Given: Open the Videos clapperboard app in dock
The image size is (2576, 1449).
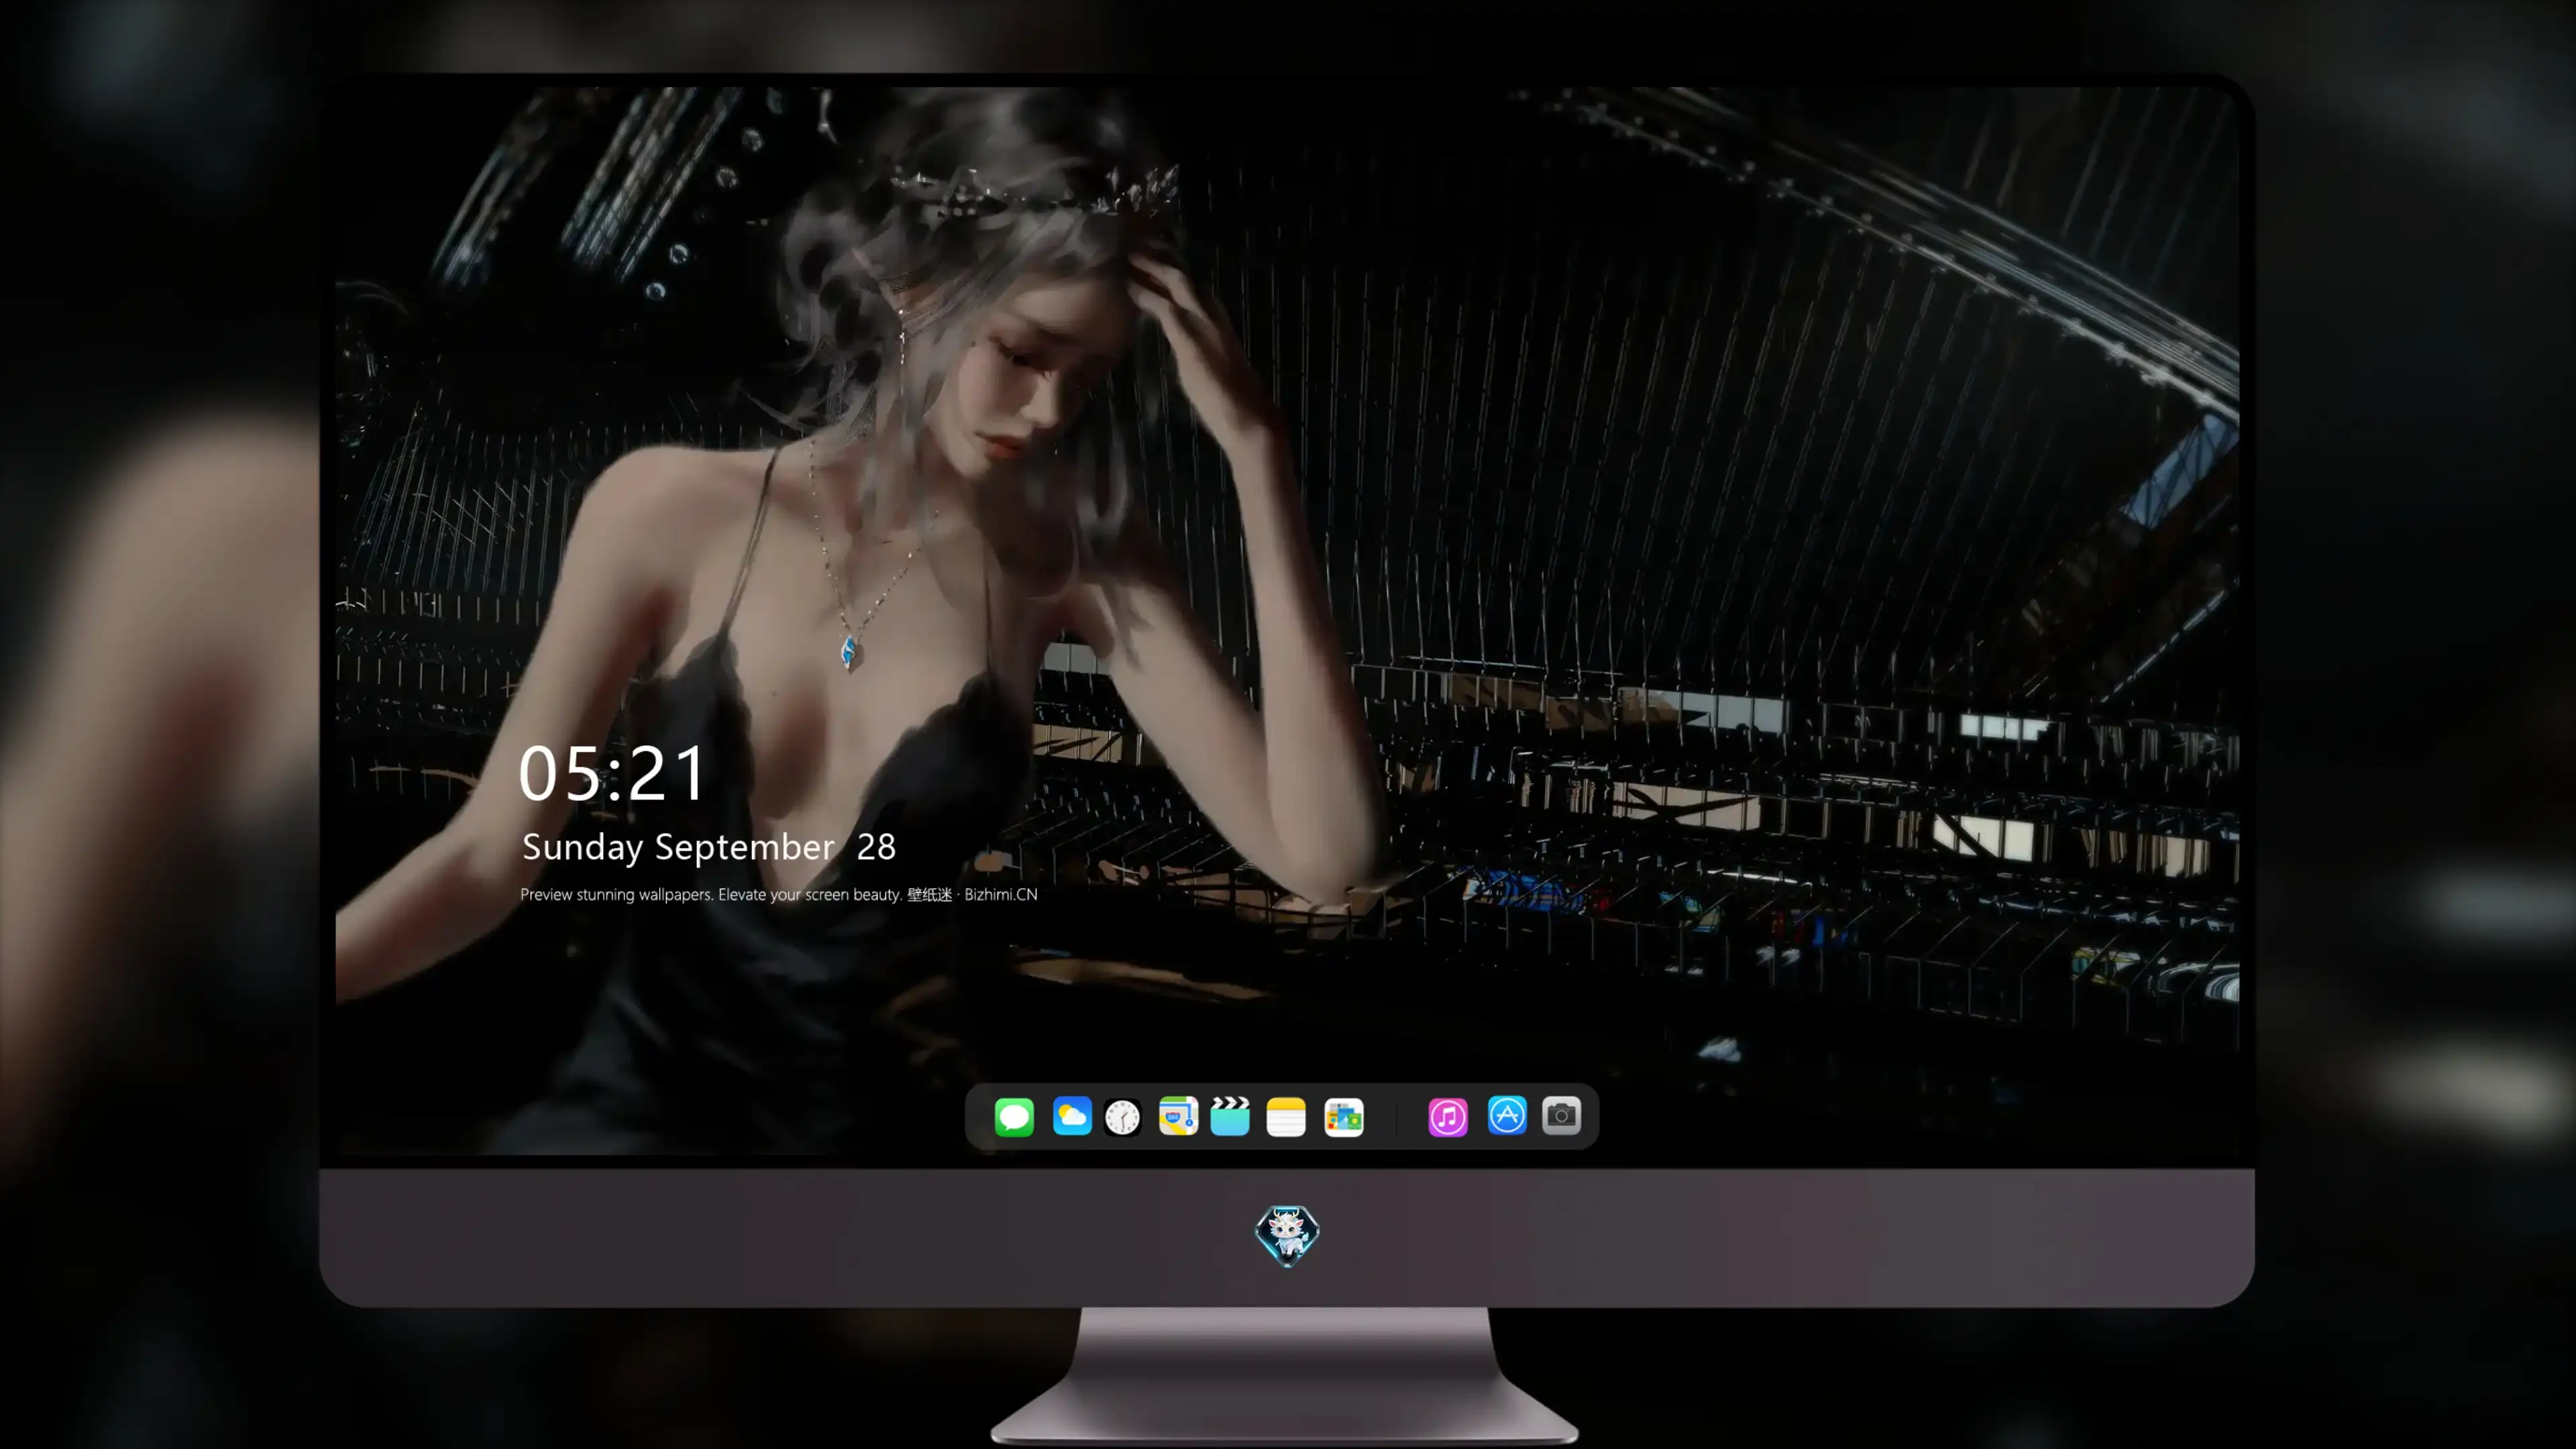Looking at the screenshot, I should coord(1230,1116).
